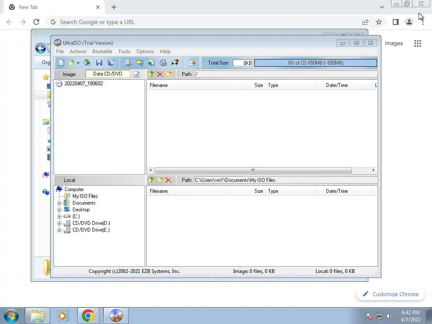Click the Customize Chrome button
Viewport: 432px width, 324px height.
(391, 294)
